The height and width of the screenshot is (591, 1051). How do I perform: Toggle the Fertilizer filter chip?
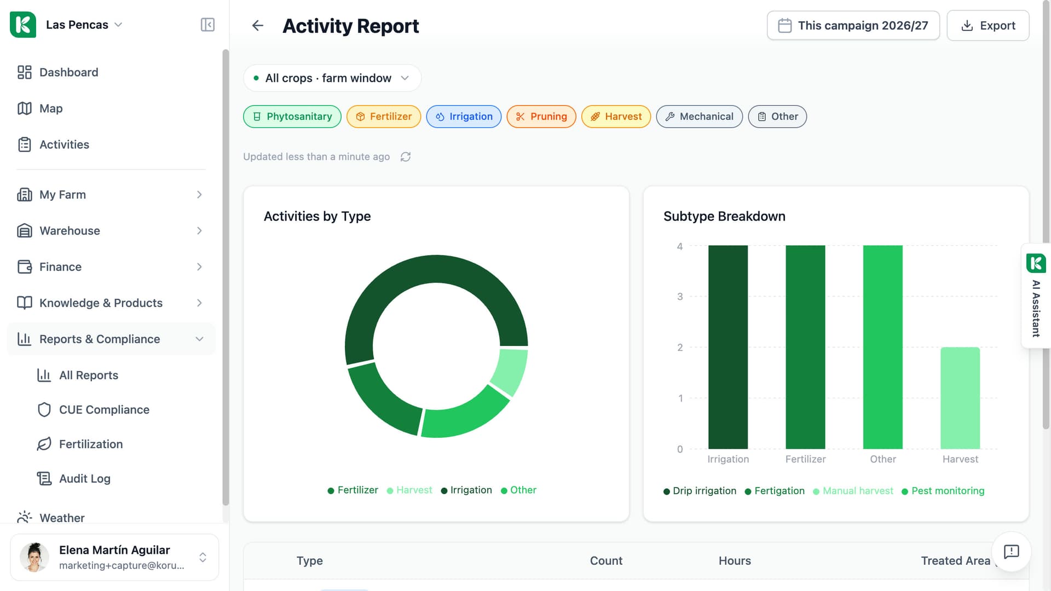[384, 117]
